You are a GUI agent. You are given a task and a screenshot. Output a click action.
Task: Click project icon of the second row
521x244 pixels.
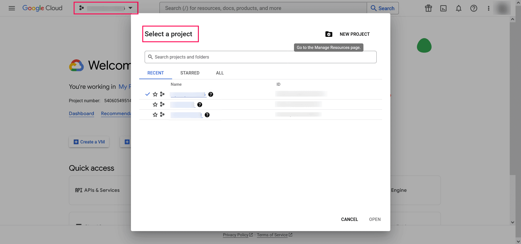pyautogui.click(x=162, y=104)
